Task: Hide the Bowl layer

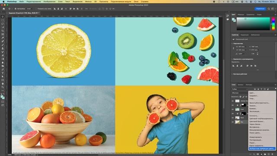Action: click(x=233, y=118)
